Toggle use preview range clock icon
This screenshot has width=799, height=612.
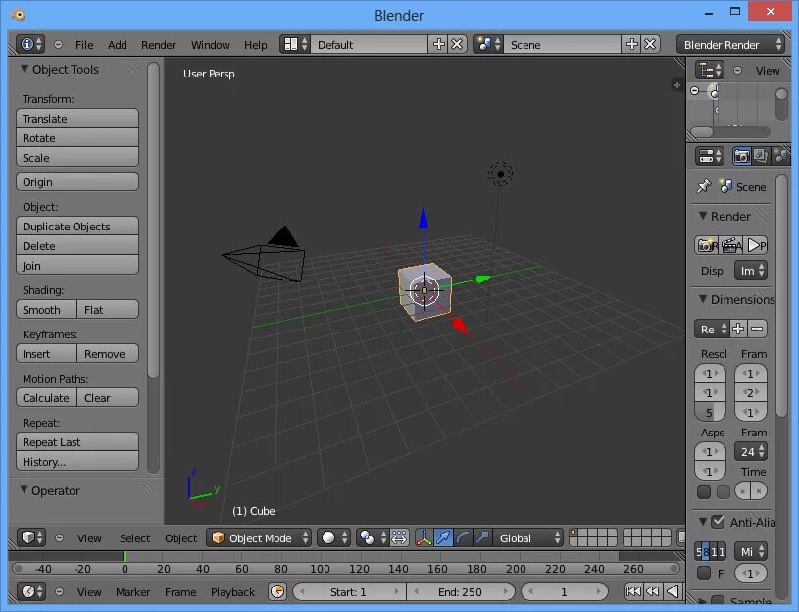pos(277,591)
